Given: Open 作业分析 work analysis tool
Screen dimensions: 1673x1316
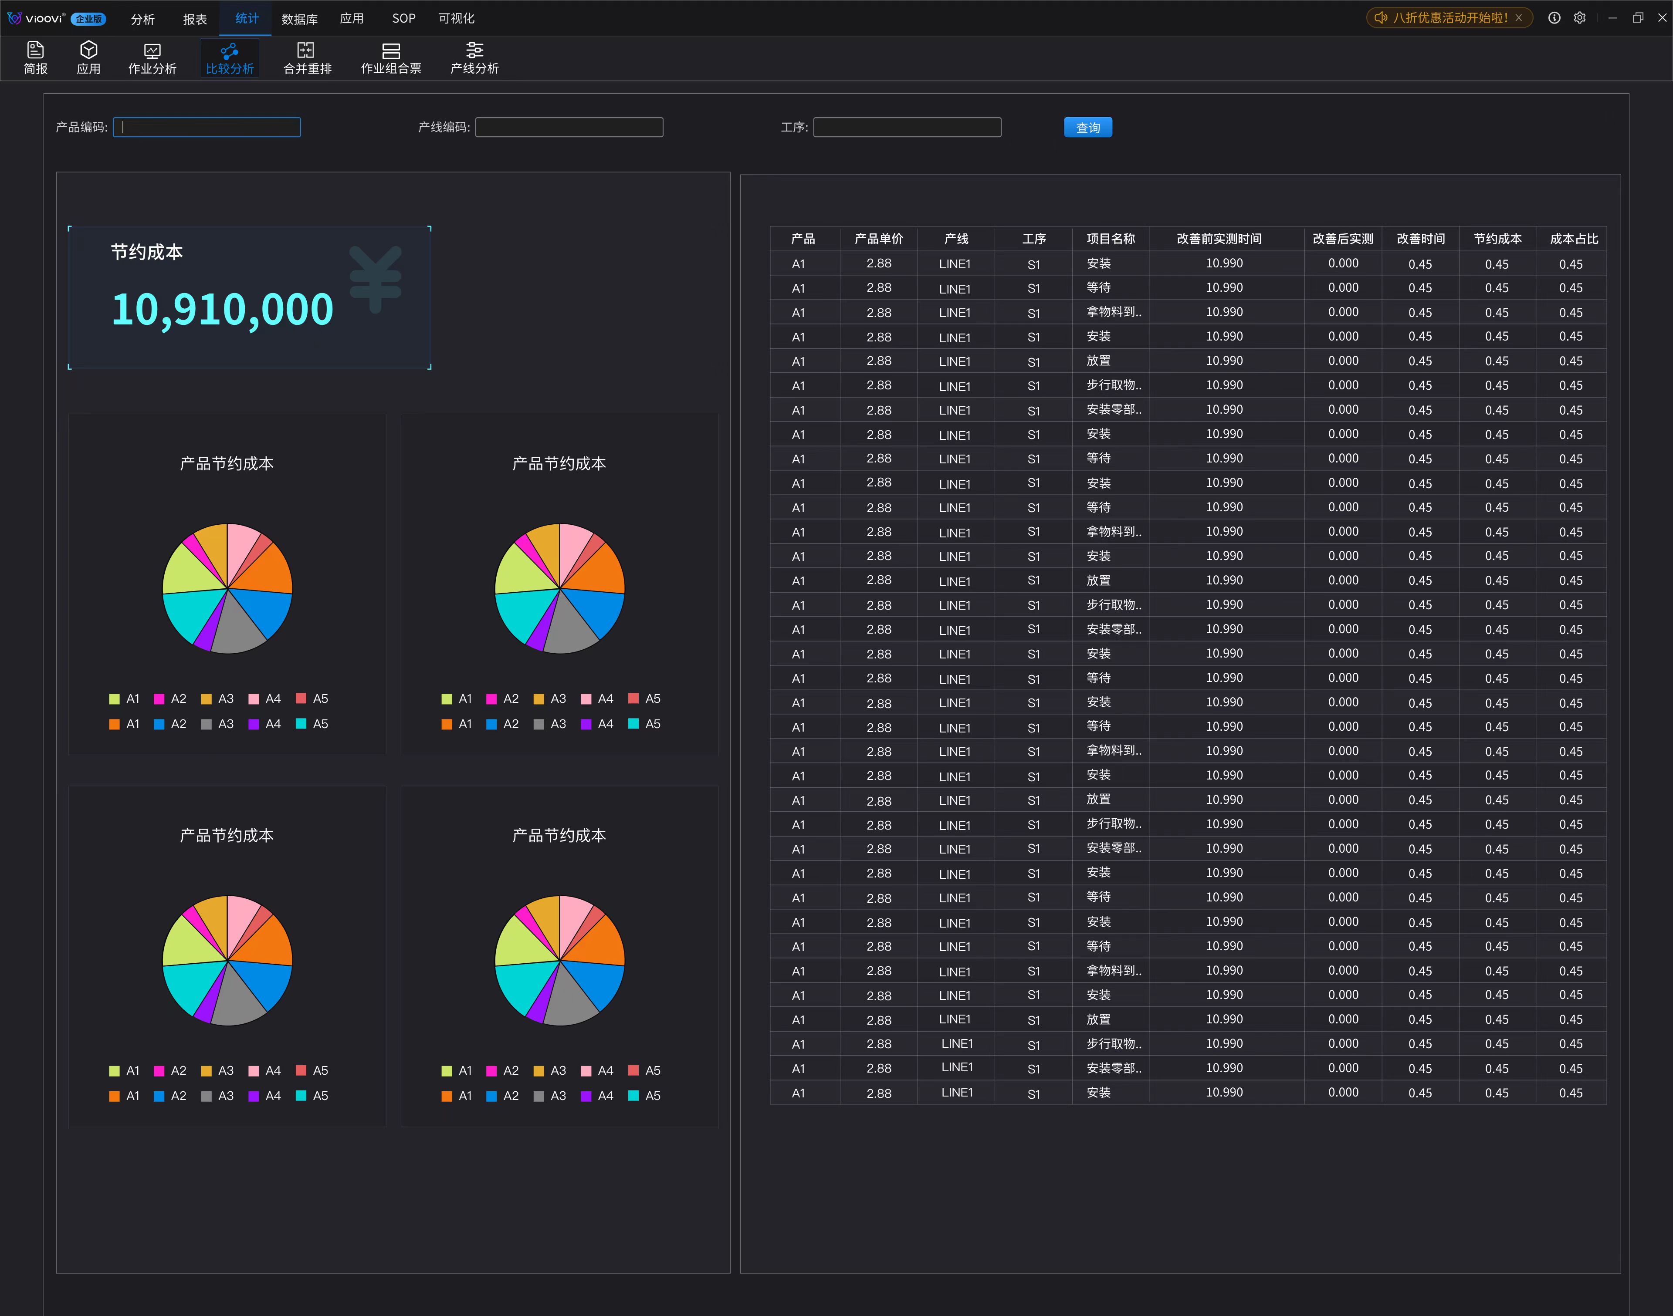Looking at the screenshot, I should coord(152,58).
